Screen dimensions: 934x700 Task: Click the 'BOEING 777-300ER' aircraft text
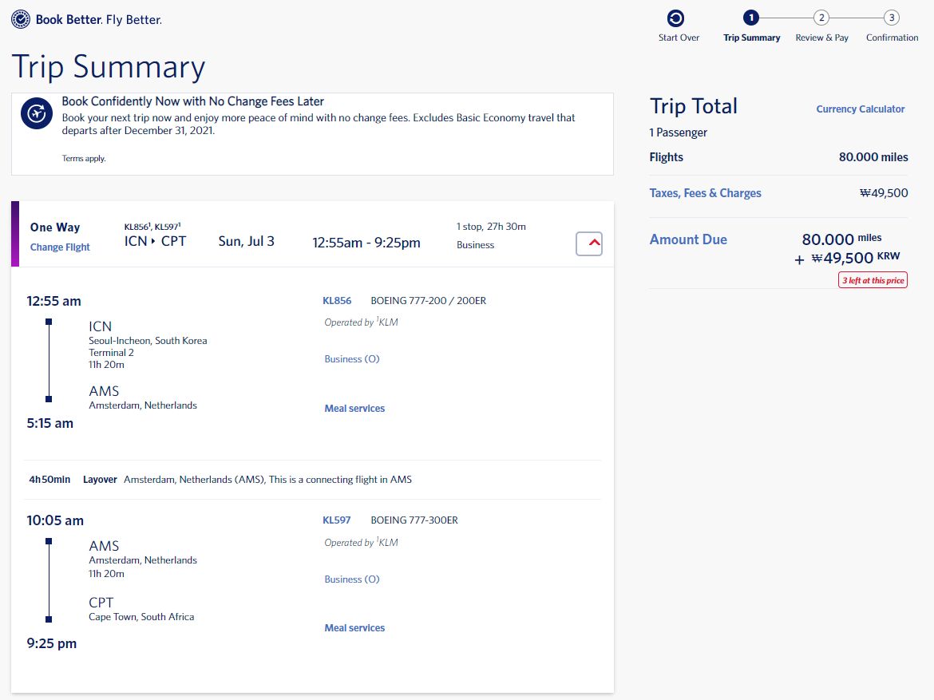coord(414,520)
